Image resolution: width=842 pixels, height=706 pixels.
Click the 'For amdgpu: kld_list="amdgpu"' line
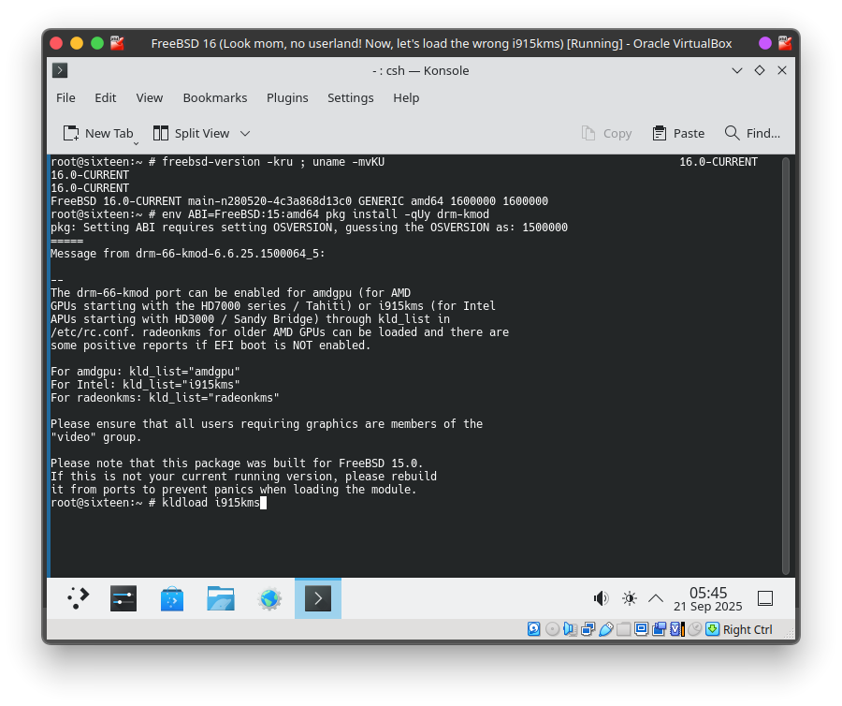click(x=145, y=372)
